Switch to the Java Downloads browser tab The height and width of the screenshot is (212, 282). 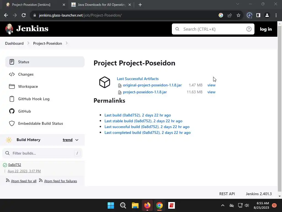coord(102,5)
